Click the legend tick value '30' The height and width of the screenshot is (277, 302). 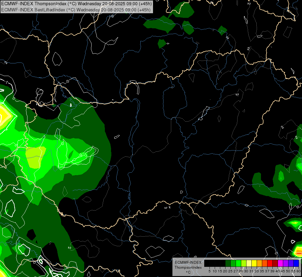pos(246,271)
